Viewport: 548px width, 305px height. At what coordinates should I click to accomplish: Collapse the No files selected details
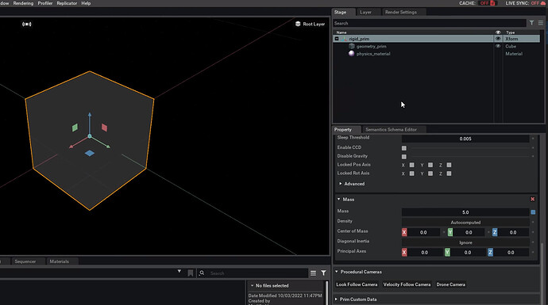(x=252, y=285)
